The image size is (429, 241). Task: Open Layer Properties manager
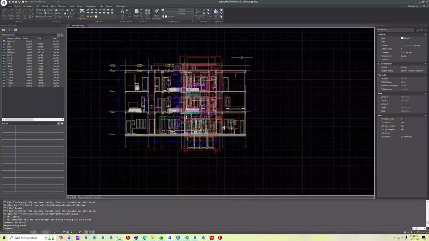click(82, 14)
